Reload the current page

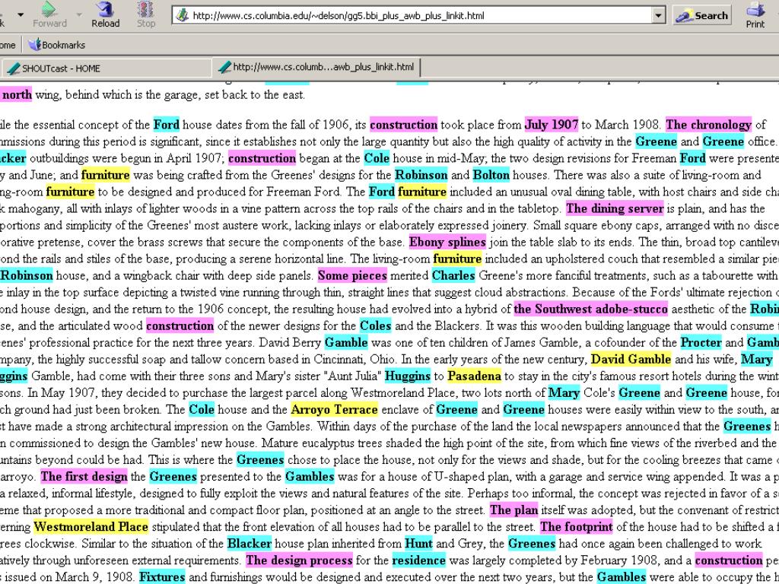tap(105, 15)
